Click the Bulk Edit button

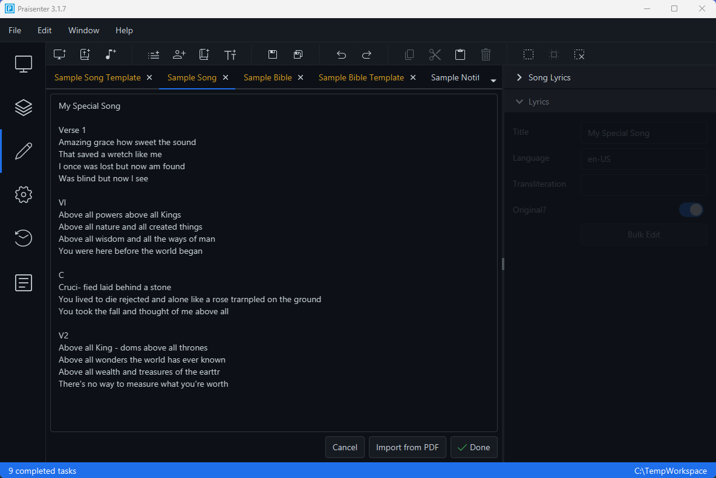[x=643, y=234]
